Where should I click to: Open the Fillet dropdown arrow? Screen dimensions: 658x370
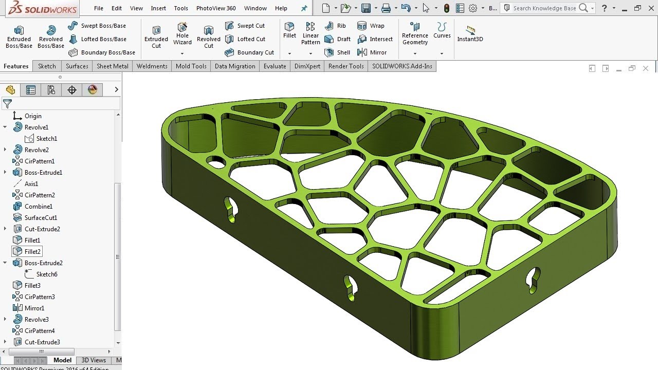click(289, 53)
